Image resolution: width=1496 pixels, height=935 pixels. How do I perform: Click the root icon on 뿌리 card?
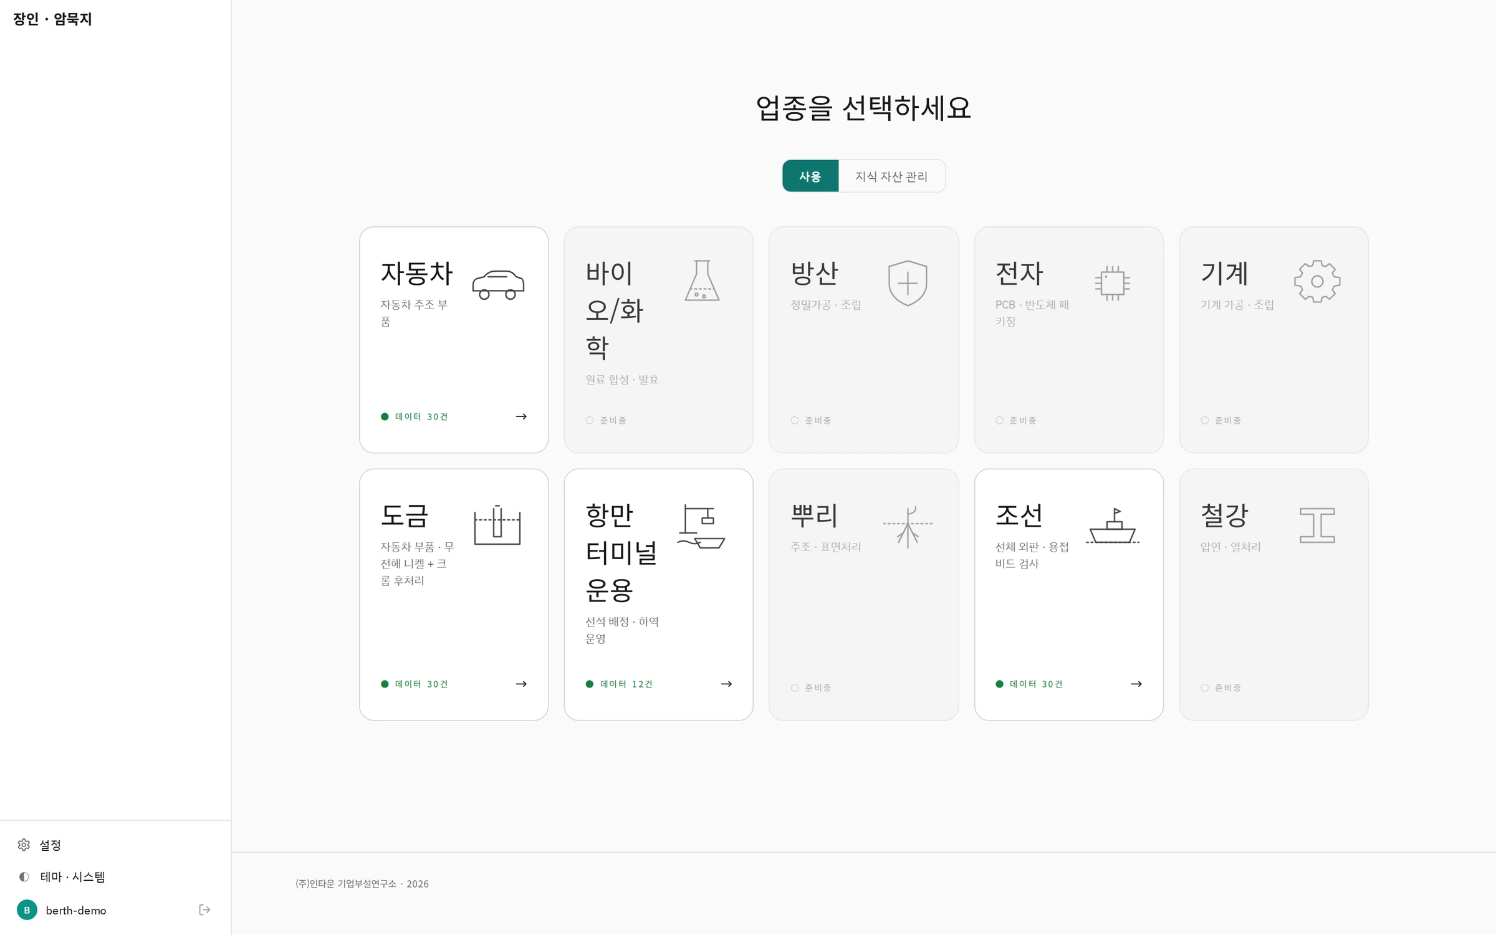pos(908,527)
